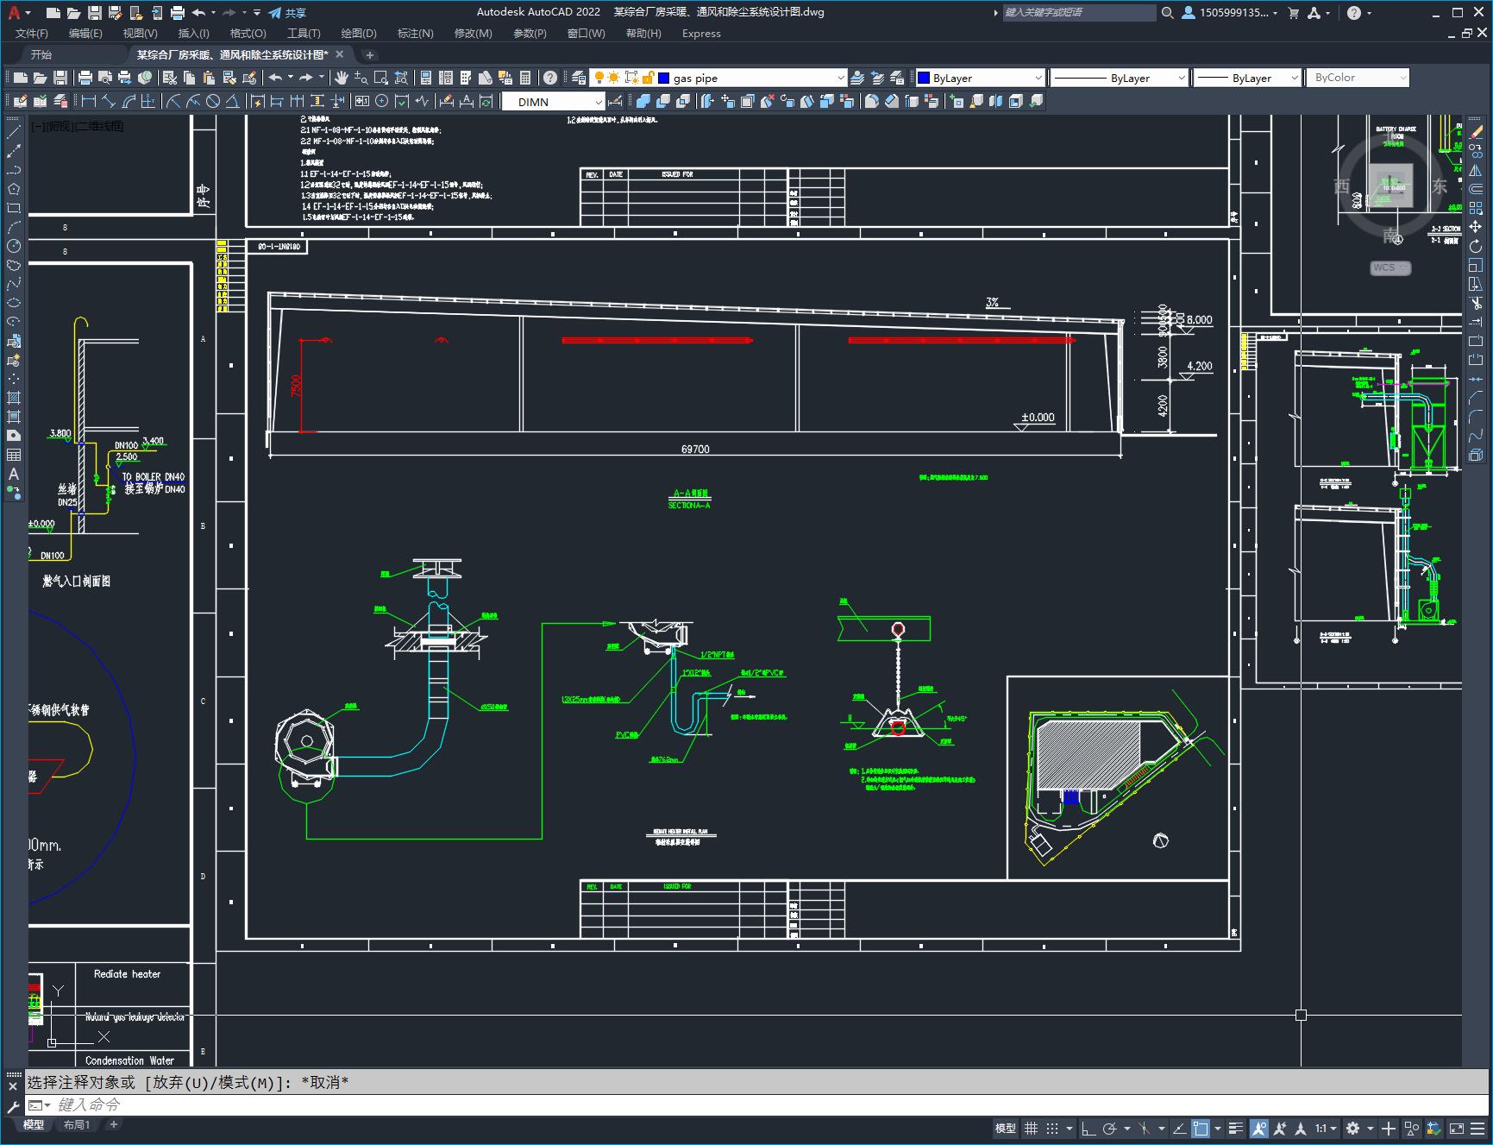Toggle polar tracking in status bar

pos(1110,1128)
